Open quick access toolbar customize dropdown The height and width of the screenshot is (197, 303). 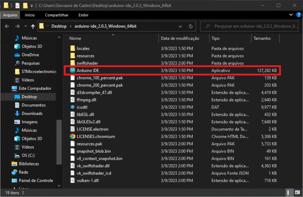(x=32, y=6)
